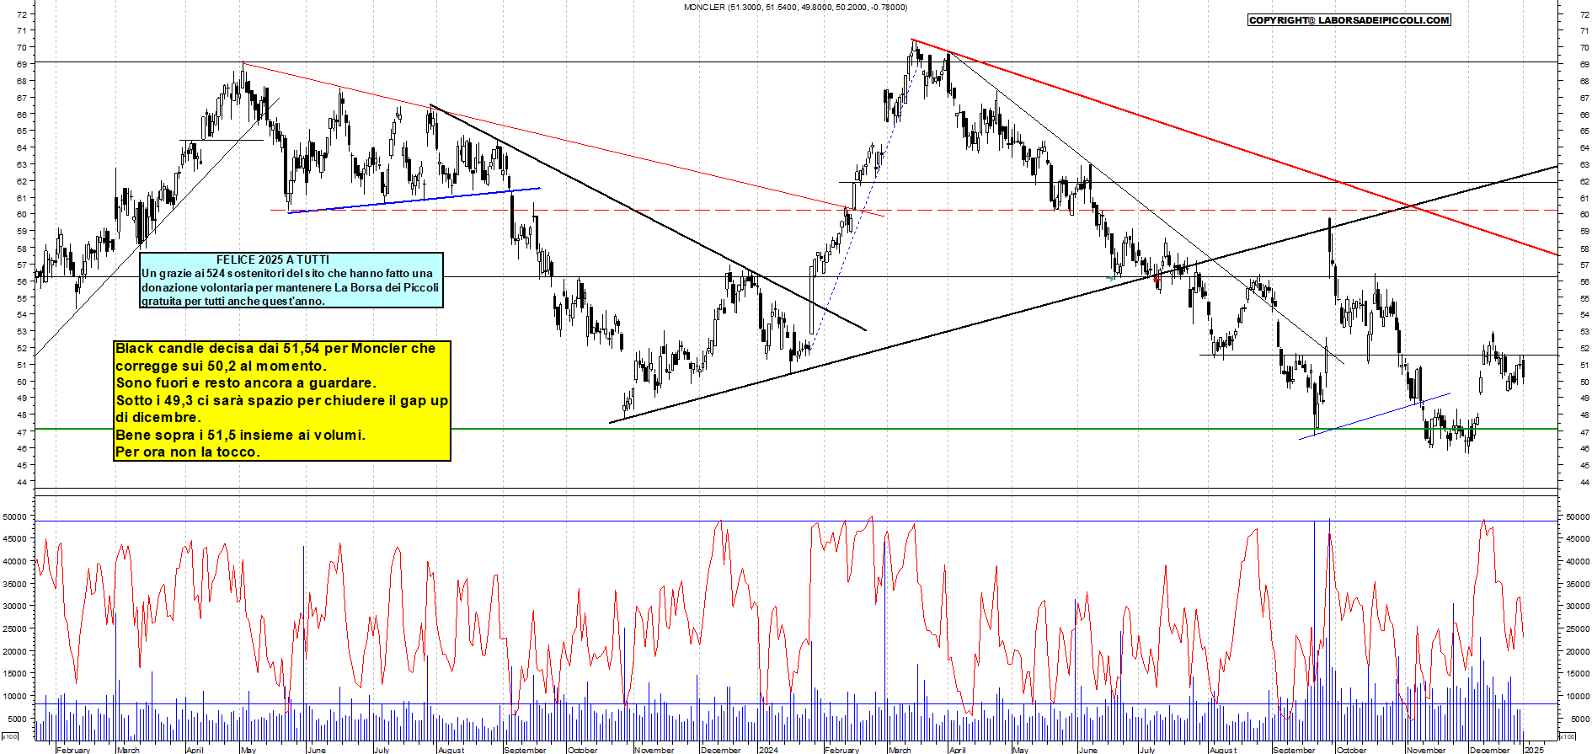The height and width of the screenshot is (754, 1592).
Task: Click the 'di dicembre.' line in yellow box
Action: (x=158, y=417)
